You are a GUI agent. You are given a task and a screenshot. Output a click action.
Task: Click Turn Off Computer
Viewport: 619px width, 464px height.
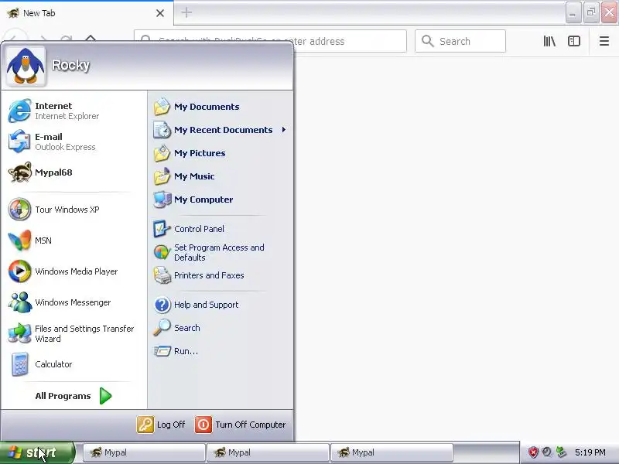tap(240, 425)
